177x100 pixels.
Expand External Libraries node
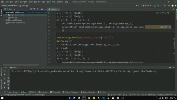[x=4, y=20]
